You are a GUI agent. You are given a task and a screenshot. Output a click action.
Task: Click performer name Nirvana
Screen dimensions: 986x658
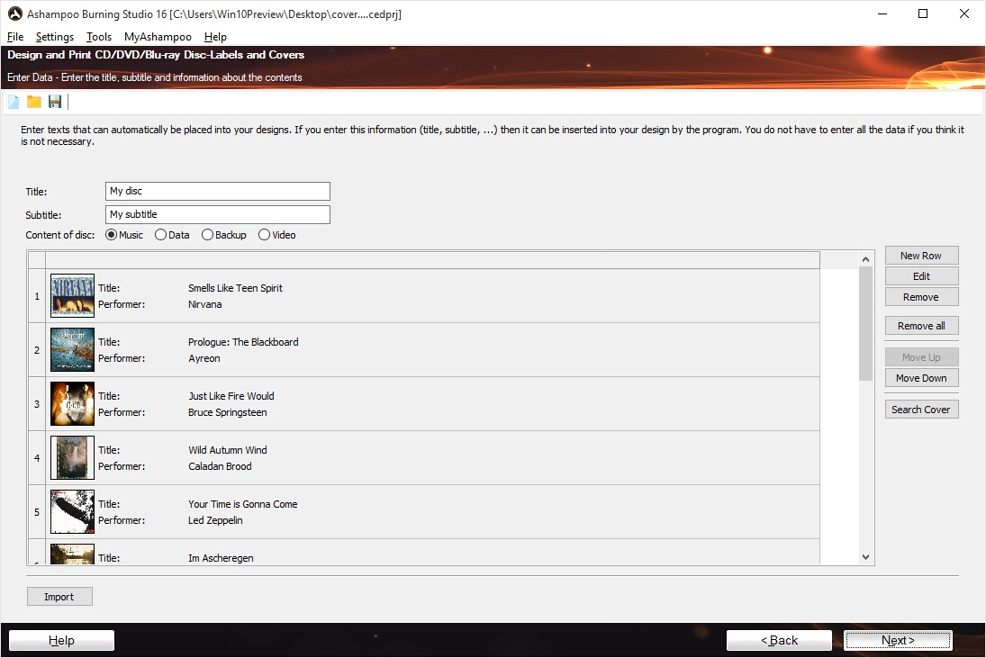pos(205,304)
